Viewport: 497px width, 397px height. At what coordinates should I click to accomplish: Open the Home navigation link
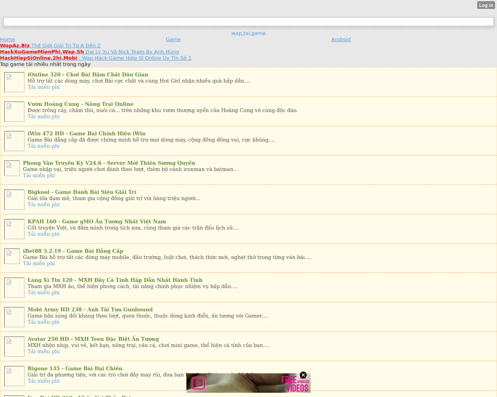tap(7, 40)
